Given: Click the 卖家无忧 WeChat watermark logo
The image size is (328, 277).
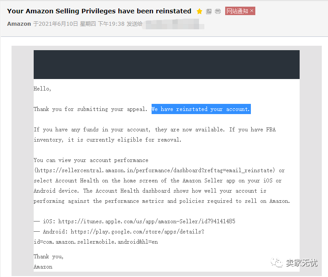Looking at the screenshot, I should point(294,262).
